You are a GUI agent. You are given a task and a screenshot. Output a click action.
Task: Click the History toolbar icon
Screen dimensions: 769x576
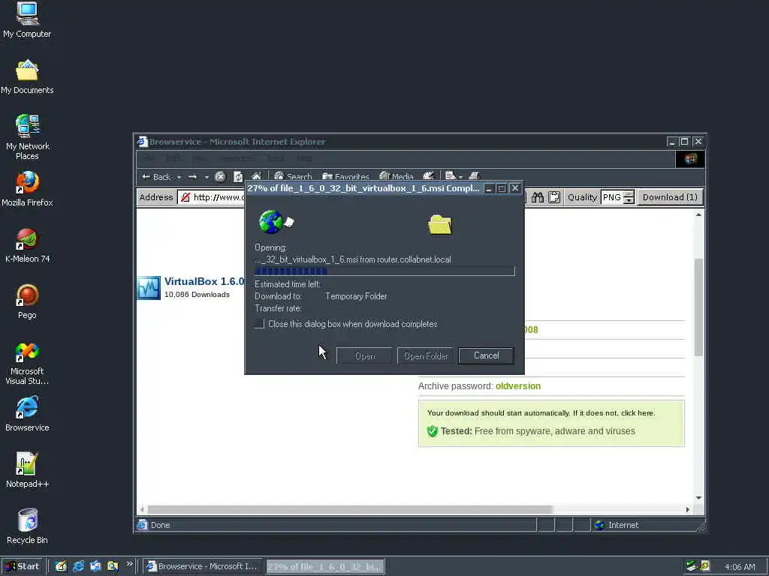[x=429, y=175]
